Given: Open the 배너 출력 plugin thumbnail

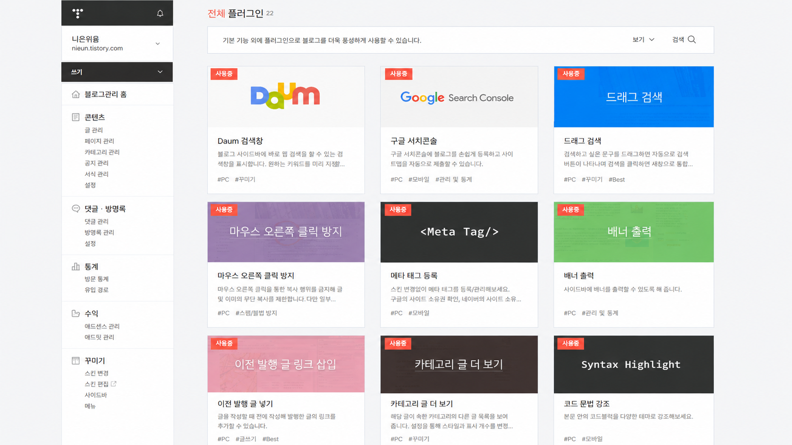Looking at the screenshot, I should point(634,232).
